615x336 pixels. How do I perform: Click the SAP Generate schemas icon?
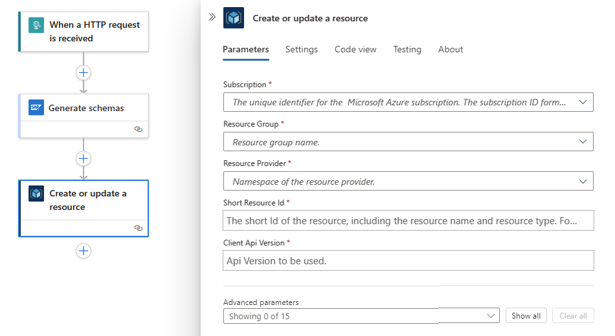(36, 108)
